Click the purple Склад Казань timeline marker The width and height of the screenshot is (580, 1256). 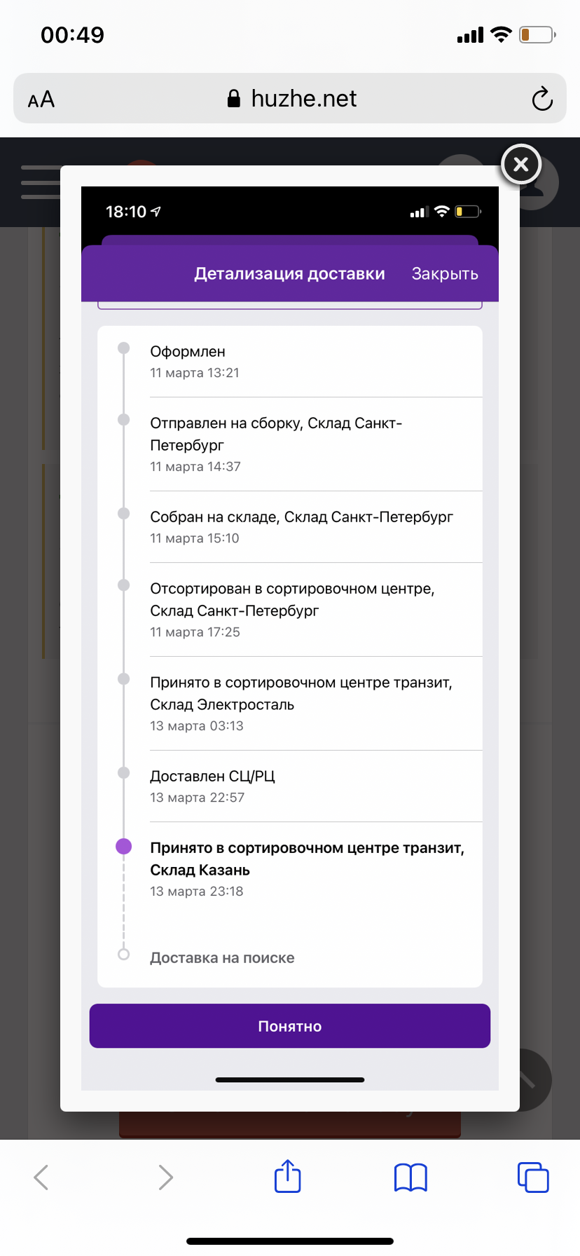click(x=124, y=846)
